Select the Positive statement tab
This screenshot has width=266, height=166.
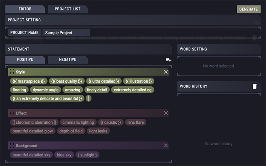pyautogui.click(x=25, y=59)
